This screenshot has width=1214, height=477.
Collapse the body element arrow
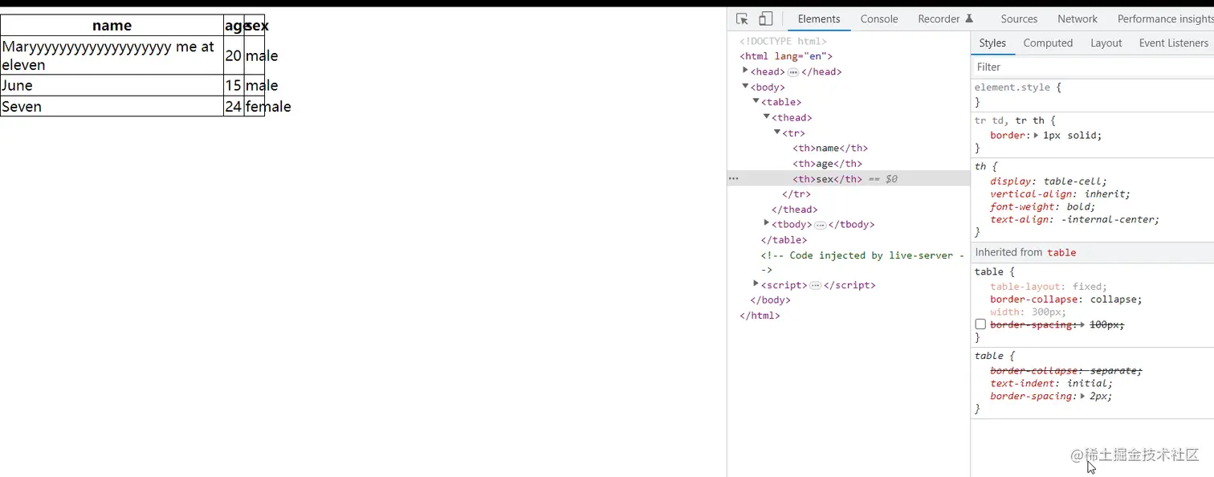coord(745,86)
